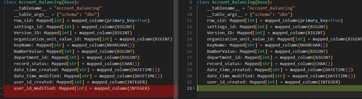Click Version_ID line in the original unnumbered pane
The image size is (362, 99).
pyautogui.click(x=73, y=33)
